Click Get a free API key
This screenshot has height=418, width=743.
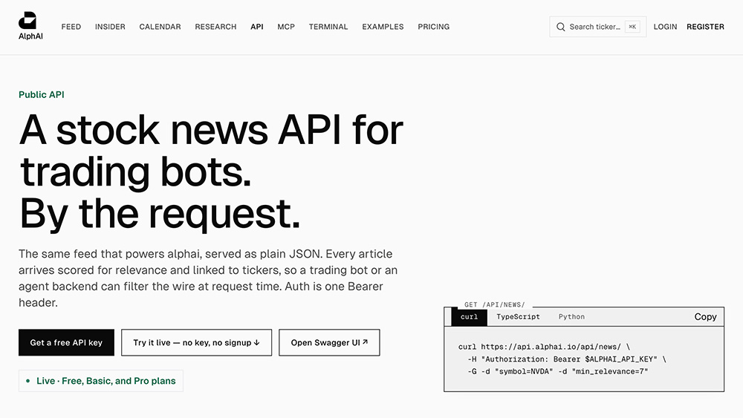[x=66, y=342]
